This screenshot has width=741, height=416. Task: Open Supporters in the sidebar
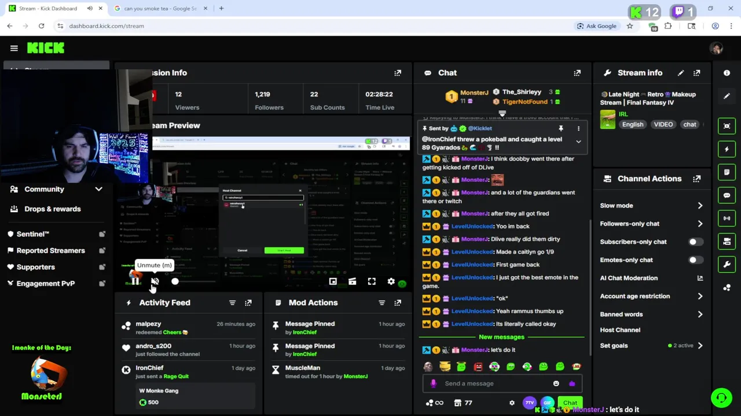[56, 267]
